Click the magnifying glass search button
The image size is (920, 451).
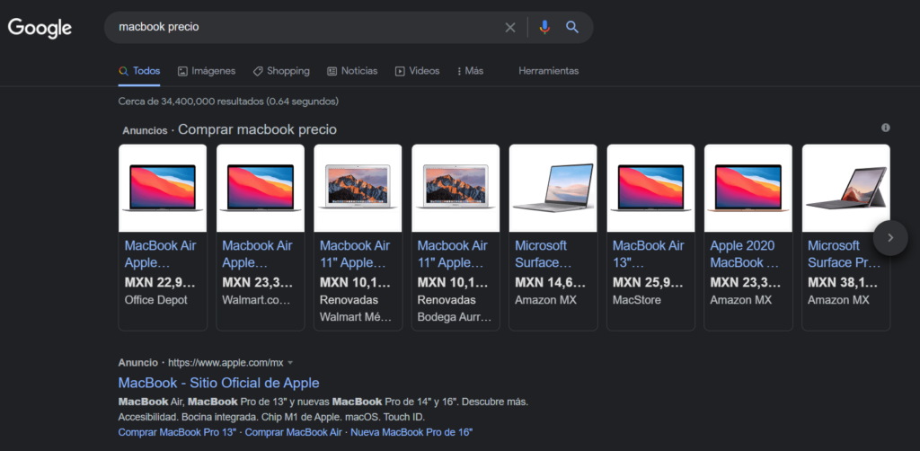point(572,28)
